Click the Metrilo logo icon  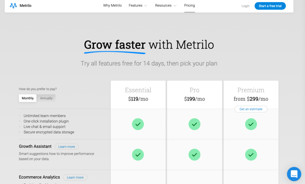click(x=13, y=6)
